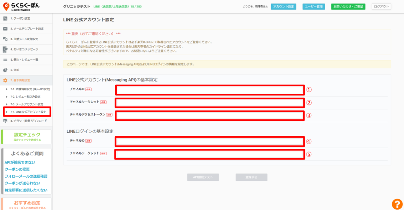
Task: Open FAQ link フォローメールの送信確認
Action: point(26,176)
